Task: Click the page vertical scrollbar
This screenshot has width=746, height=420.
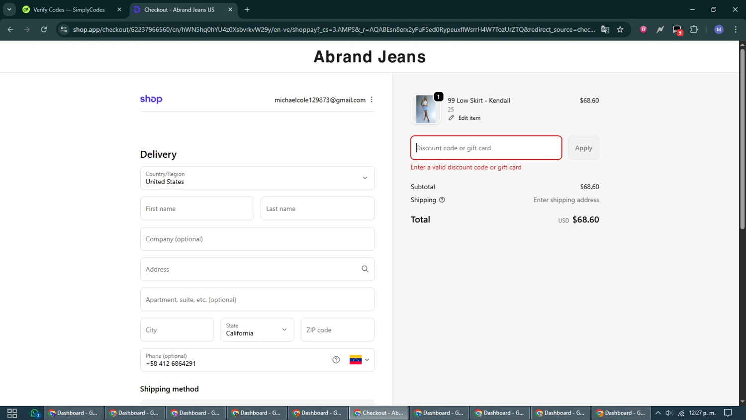Action: click(x=742, y=138)
